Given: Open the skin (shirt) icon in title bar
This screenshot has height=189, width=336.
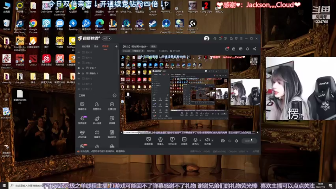Looking at the screenshot, I should 236,39.
